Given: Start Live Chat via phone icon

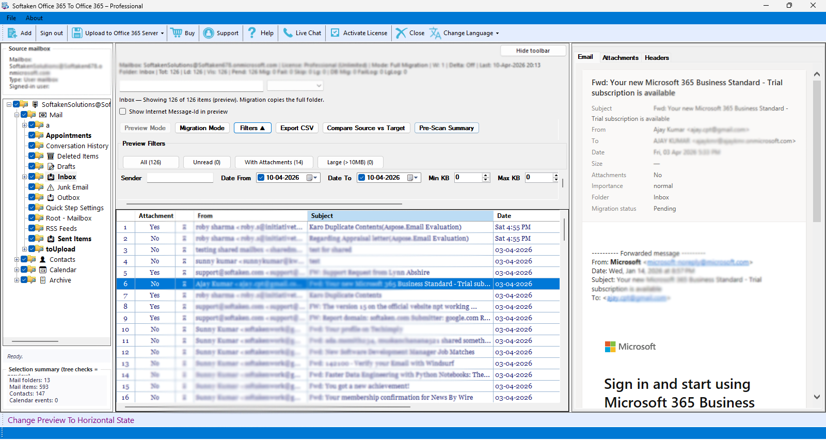Looking at the screenshot, I should (x=288, y=33).
